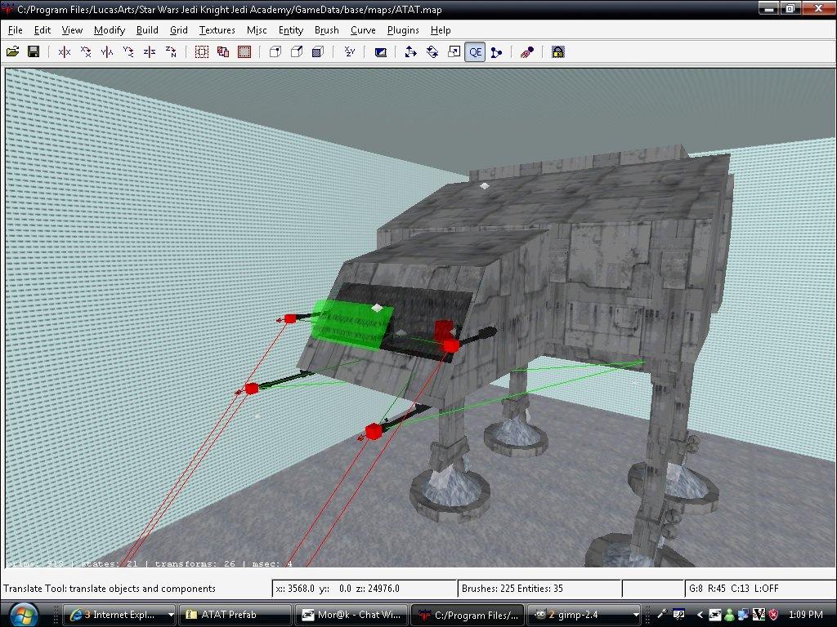Select the x-axis Flip tool
Viewport: 837px width, 627px height.
(x=64, y=52)
